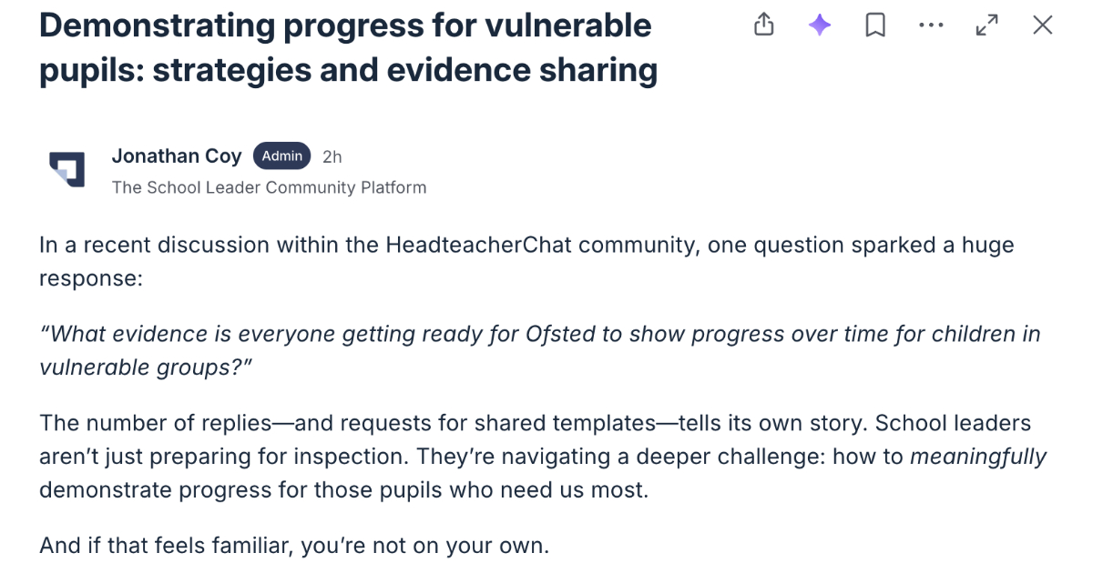Select The School Leader Community Platform subtitle
This screenshot has width=1093, height=573.
pyautogui.click(x=269, y=187)
